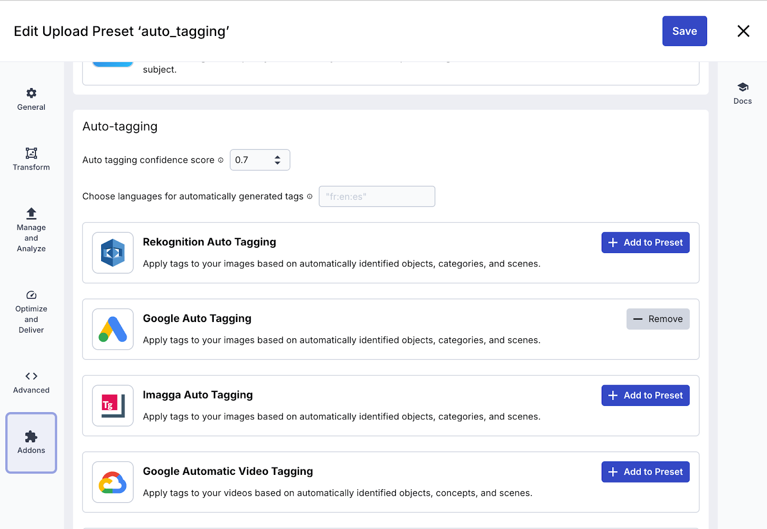767x529 pixels.
Task: Click the Google Cloud video tagging logo
Action: pyautogui.click(x=113, y=482)
